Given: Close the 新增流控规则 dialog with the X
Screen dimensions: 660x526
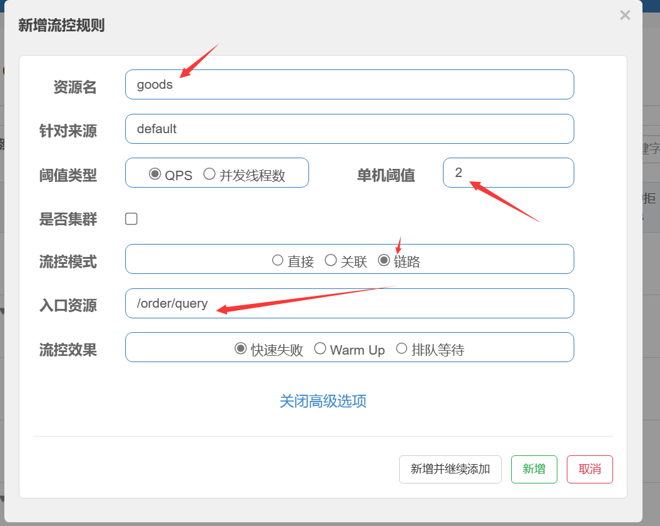Looking at the screenshot, I should pos(625,15).
